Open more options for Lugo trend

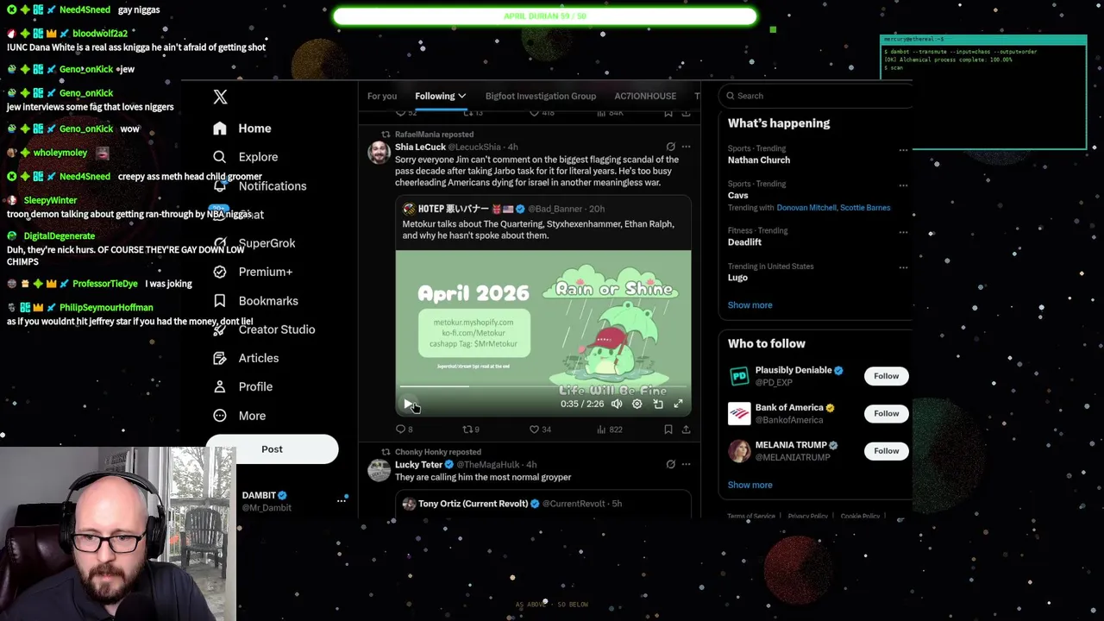point(903,267)
